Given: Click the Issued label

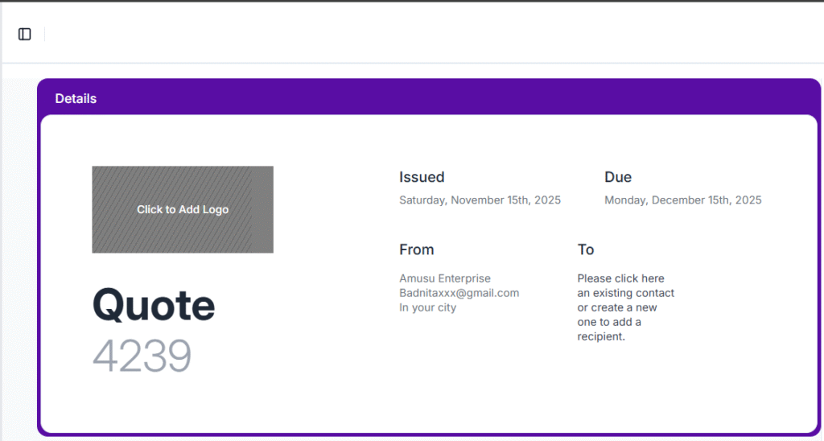Looking at the screenshot, I should (x=422, y=177).
